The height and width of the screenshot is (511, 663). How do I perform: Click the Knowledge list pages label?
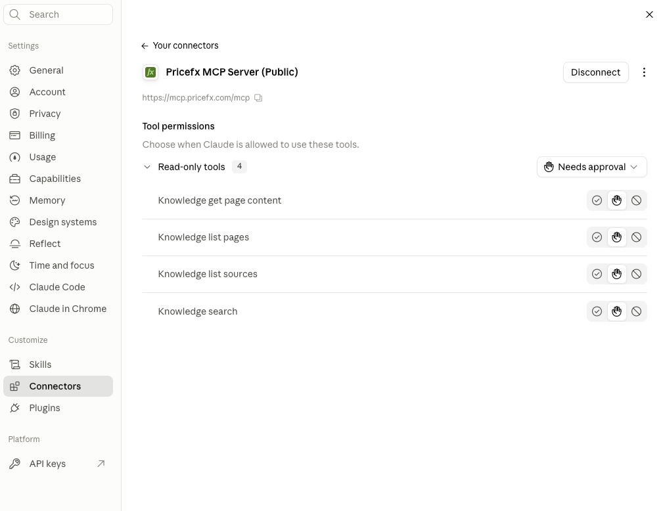tap(204, 237)
